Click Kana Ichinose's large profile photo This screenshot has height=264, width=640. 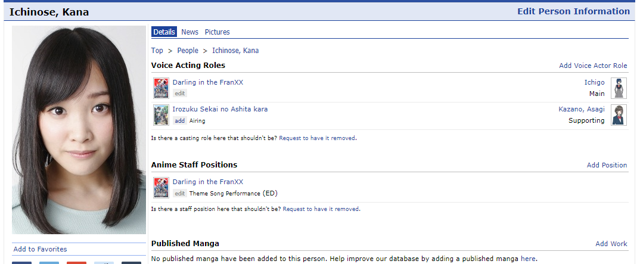(x=79, y=130)
